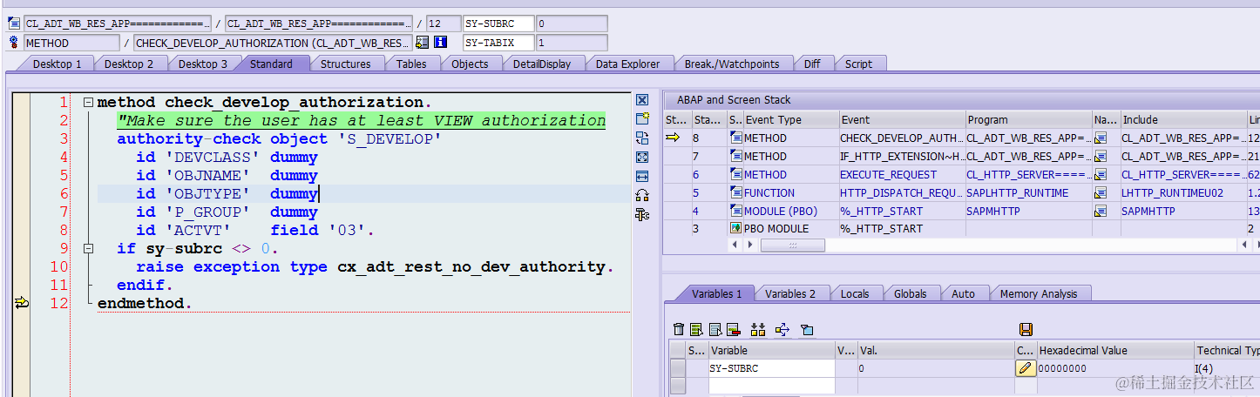Screen dimensions: 1260x397
Task: Click the Variable column header
Action: 771,350
